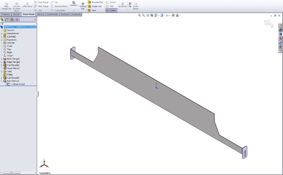
Task: Expand the Edge-Flange2 feature
Action: (x=2, y=62)
